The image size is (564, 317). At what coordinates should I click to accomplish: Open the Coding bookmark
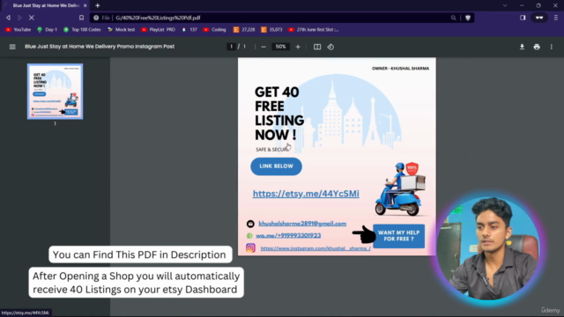[214, 29]
